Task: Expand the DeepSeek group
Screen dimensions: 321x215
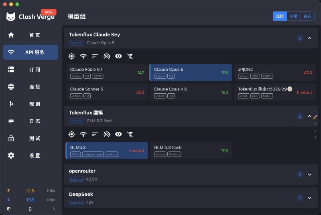Action: click(x=309, y=198)
